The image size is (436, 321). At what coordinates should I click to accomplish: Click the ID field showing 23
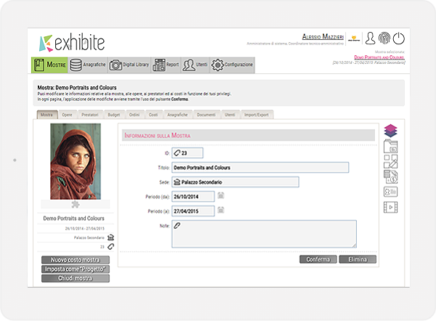click(187, 153)
